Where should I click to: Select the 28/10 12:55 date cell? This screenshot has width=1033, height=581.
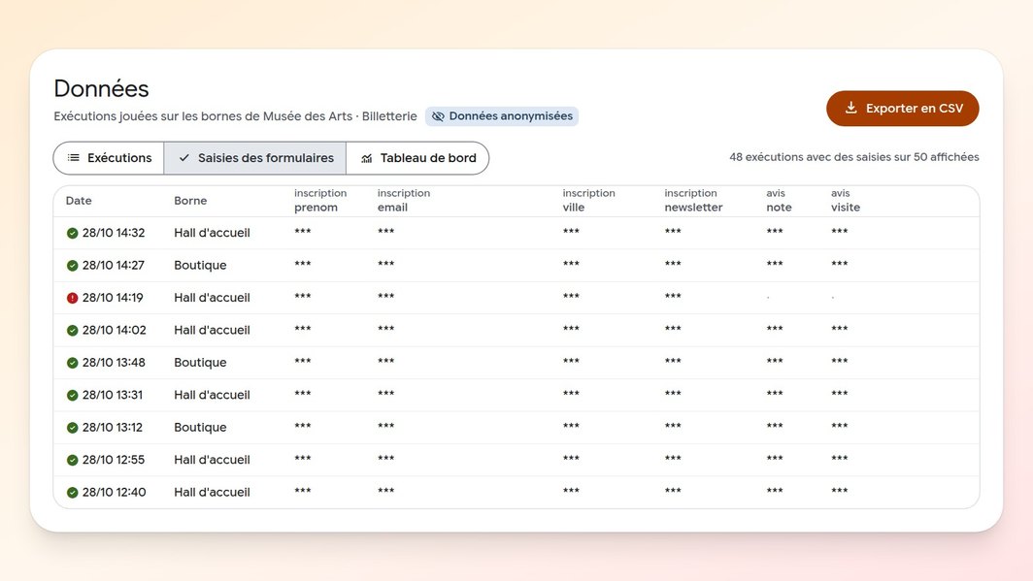pyautogui.click(x=114, y=460)
